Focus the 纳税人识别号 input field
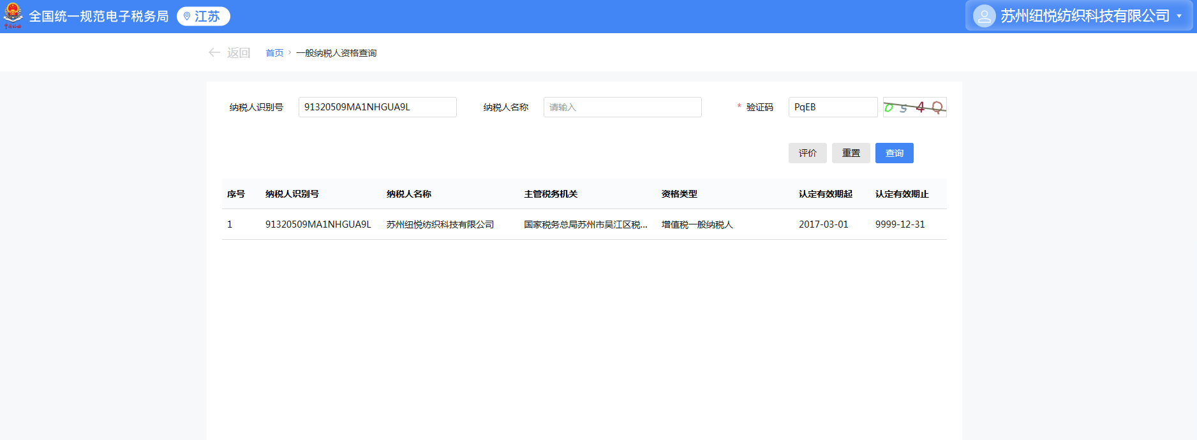 (x=377, y=107)
